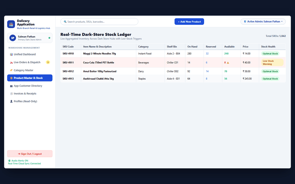Click the Profiles person icon

click(x=11, y=101)
